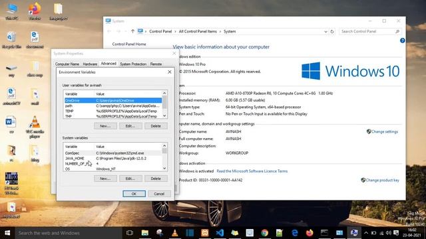Screen dimensions: 426x239
Task: Select This PC desktop icon
Action: (x=12, y=12)
